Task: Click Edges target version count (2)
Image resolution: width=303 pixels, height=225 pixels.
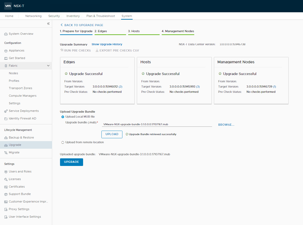Action: (x=120, y=87)
